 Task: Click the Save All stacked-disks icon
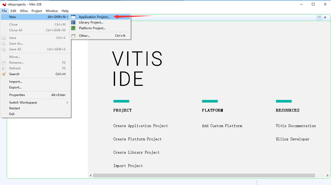click(x=4, y=49)
